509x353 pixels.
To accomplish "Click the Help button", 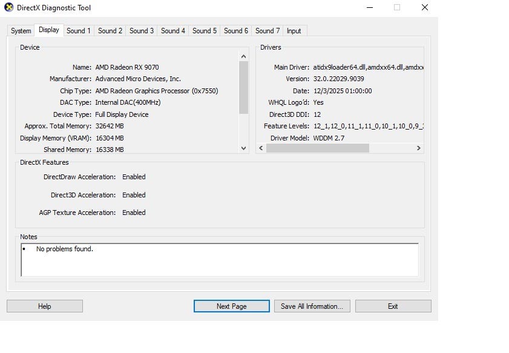I will [45, 306].
